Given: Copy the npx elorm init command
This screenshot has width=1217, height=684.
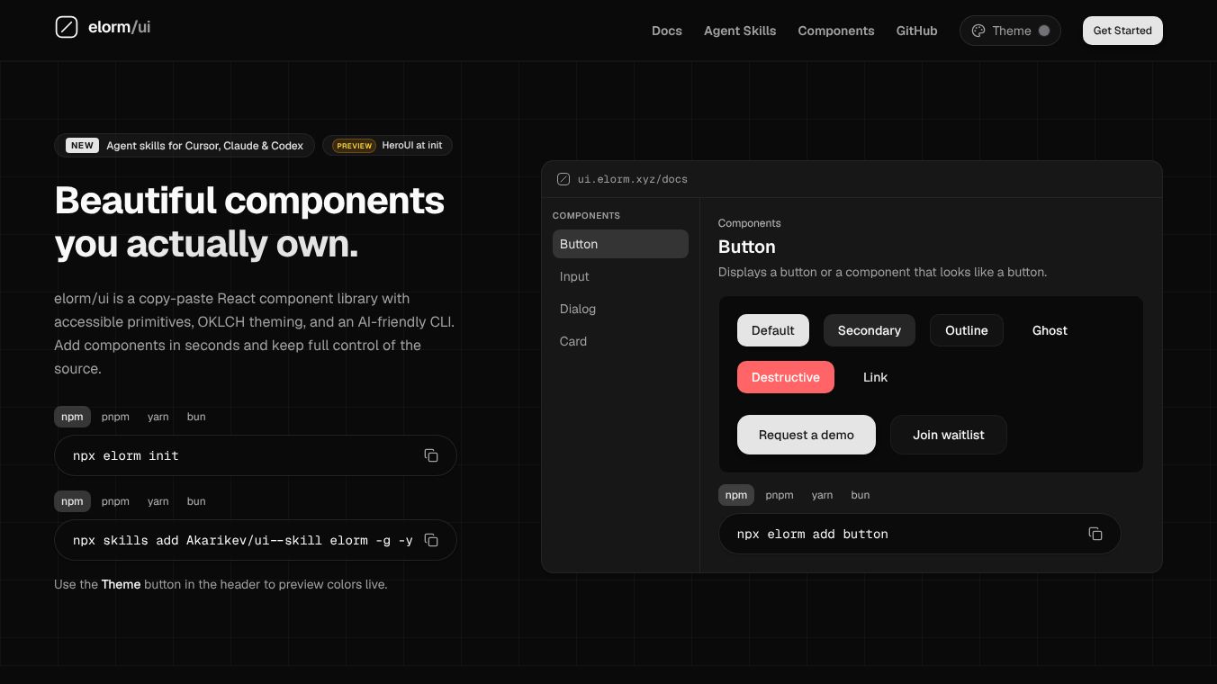Looking at the screenshot, I should tap(431, 455).
